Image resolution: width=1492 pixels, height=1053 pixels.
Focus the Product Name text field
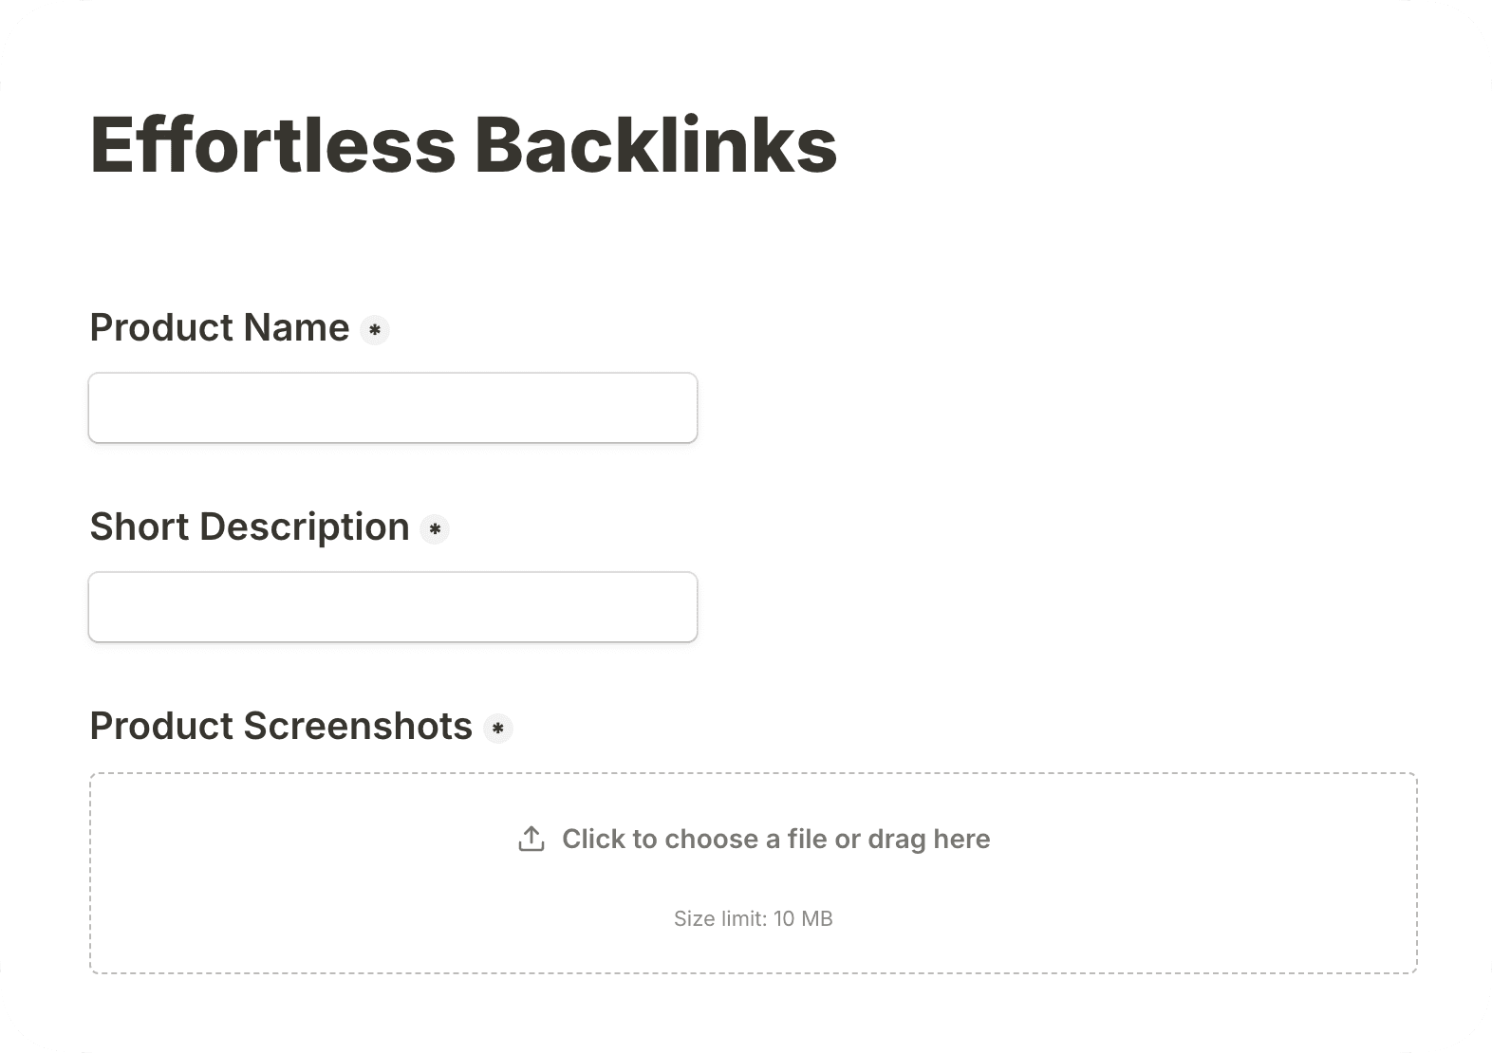point(393,408)
